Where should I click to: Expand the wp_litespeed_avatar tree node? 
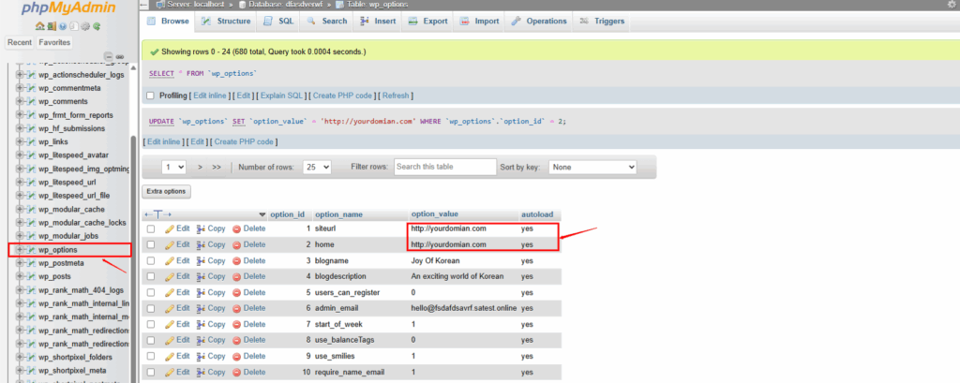tap(20, 155)
